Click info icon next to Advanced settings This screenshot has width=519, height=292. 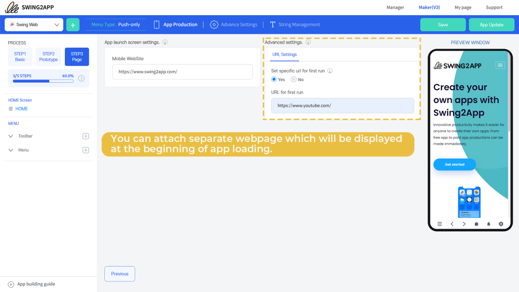(x=308, y=42)
